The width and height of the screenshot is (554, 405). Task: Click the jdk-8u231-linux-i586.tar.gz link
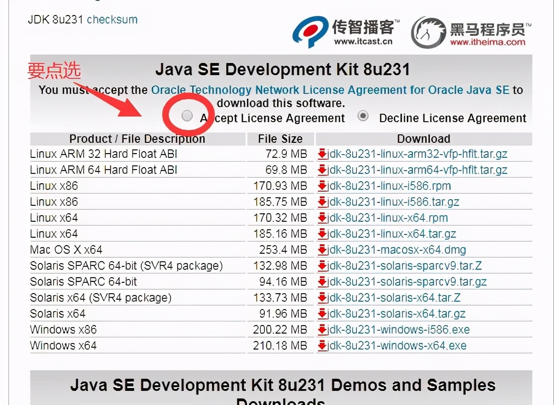(393, 202)
